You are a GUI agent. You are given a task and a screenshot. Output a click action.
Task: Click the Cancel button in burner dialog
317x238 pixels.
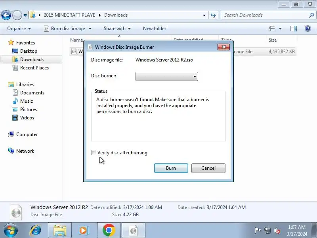[208, 168]
